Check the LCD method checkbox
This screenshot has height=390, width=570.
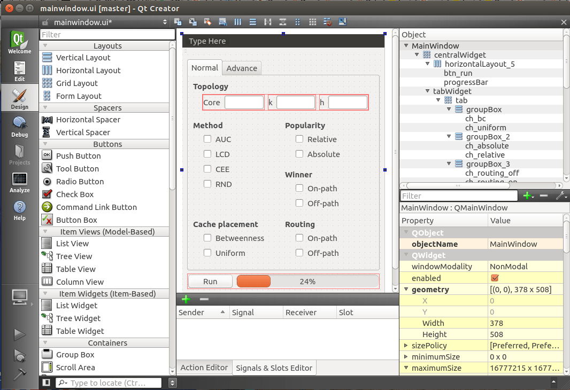pos(207,154)
